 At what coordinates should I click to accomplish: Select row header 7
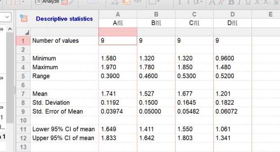(23, 94)
